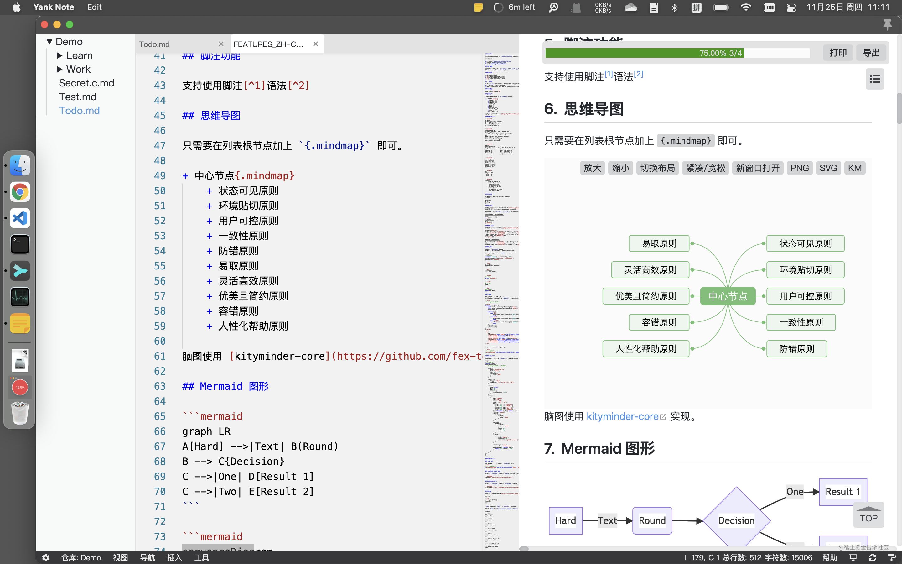The height and width of the screenshot is (564, 902).
Task: Click the 导出 export button
Action: click(x=871, y=53)
